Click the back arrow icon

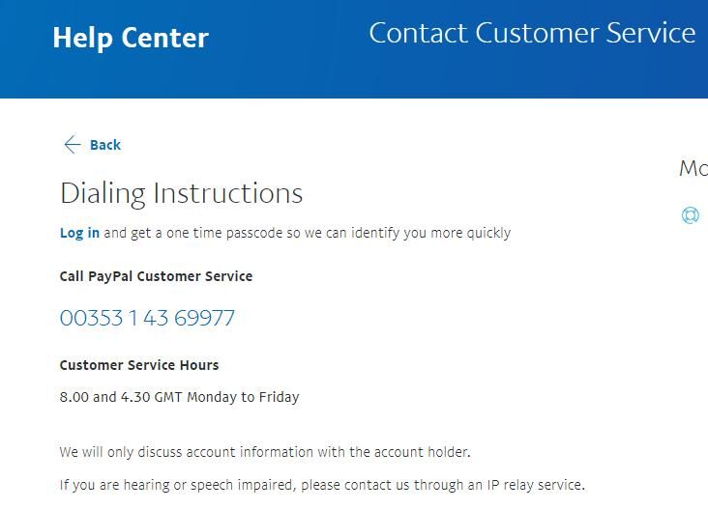point(72,145)
